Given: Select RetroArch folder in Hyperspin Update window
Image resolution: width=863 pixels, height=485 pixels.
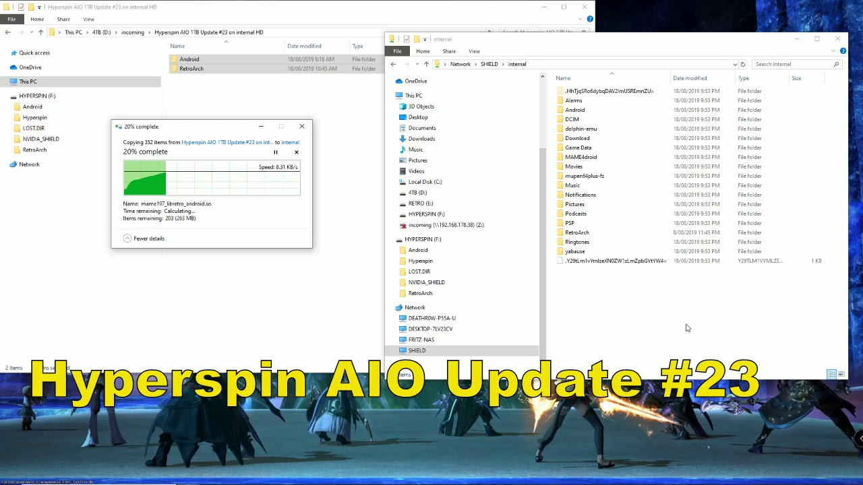Looking at the screenshot, I should point(191,69).
